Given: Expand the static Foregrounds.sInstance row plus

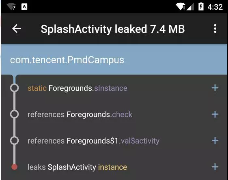Looking at the screenshot, I should 215,88.
